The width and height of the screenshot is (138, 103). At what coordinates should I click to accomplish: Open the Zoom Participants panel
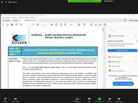(x=77, y=100)
